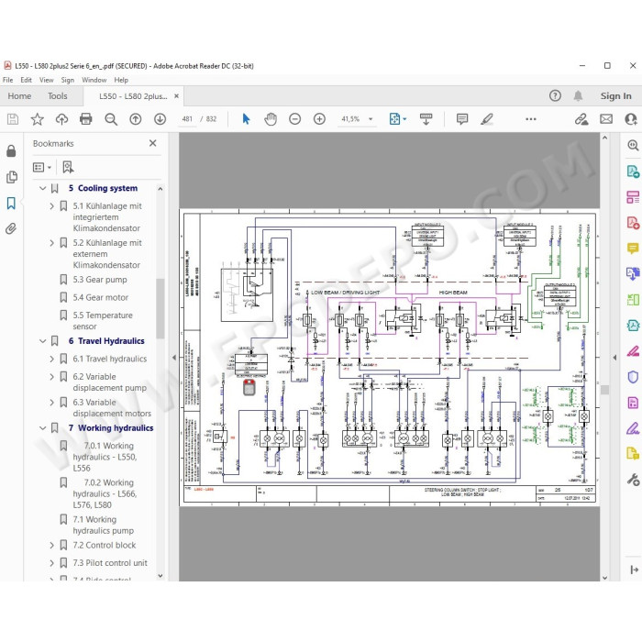Open more tools ellipsis
Viewport: 642px width, 642px height.
[531, 119]
